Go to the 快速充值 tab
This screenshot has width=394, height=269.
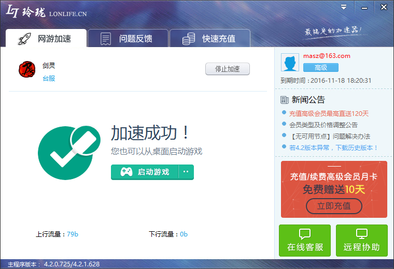tap(210, 38)
